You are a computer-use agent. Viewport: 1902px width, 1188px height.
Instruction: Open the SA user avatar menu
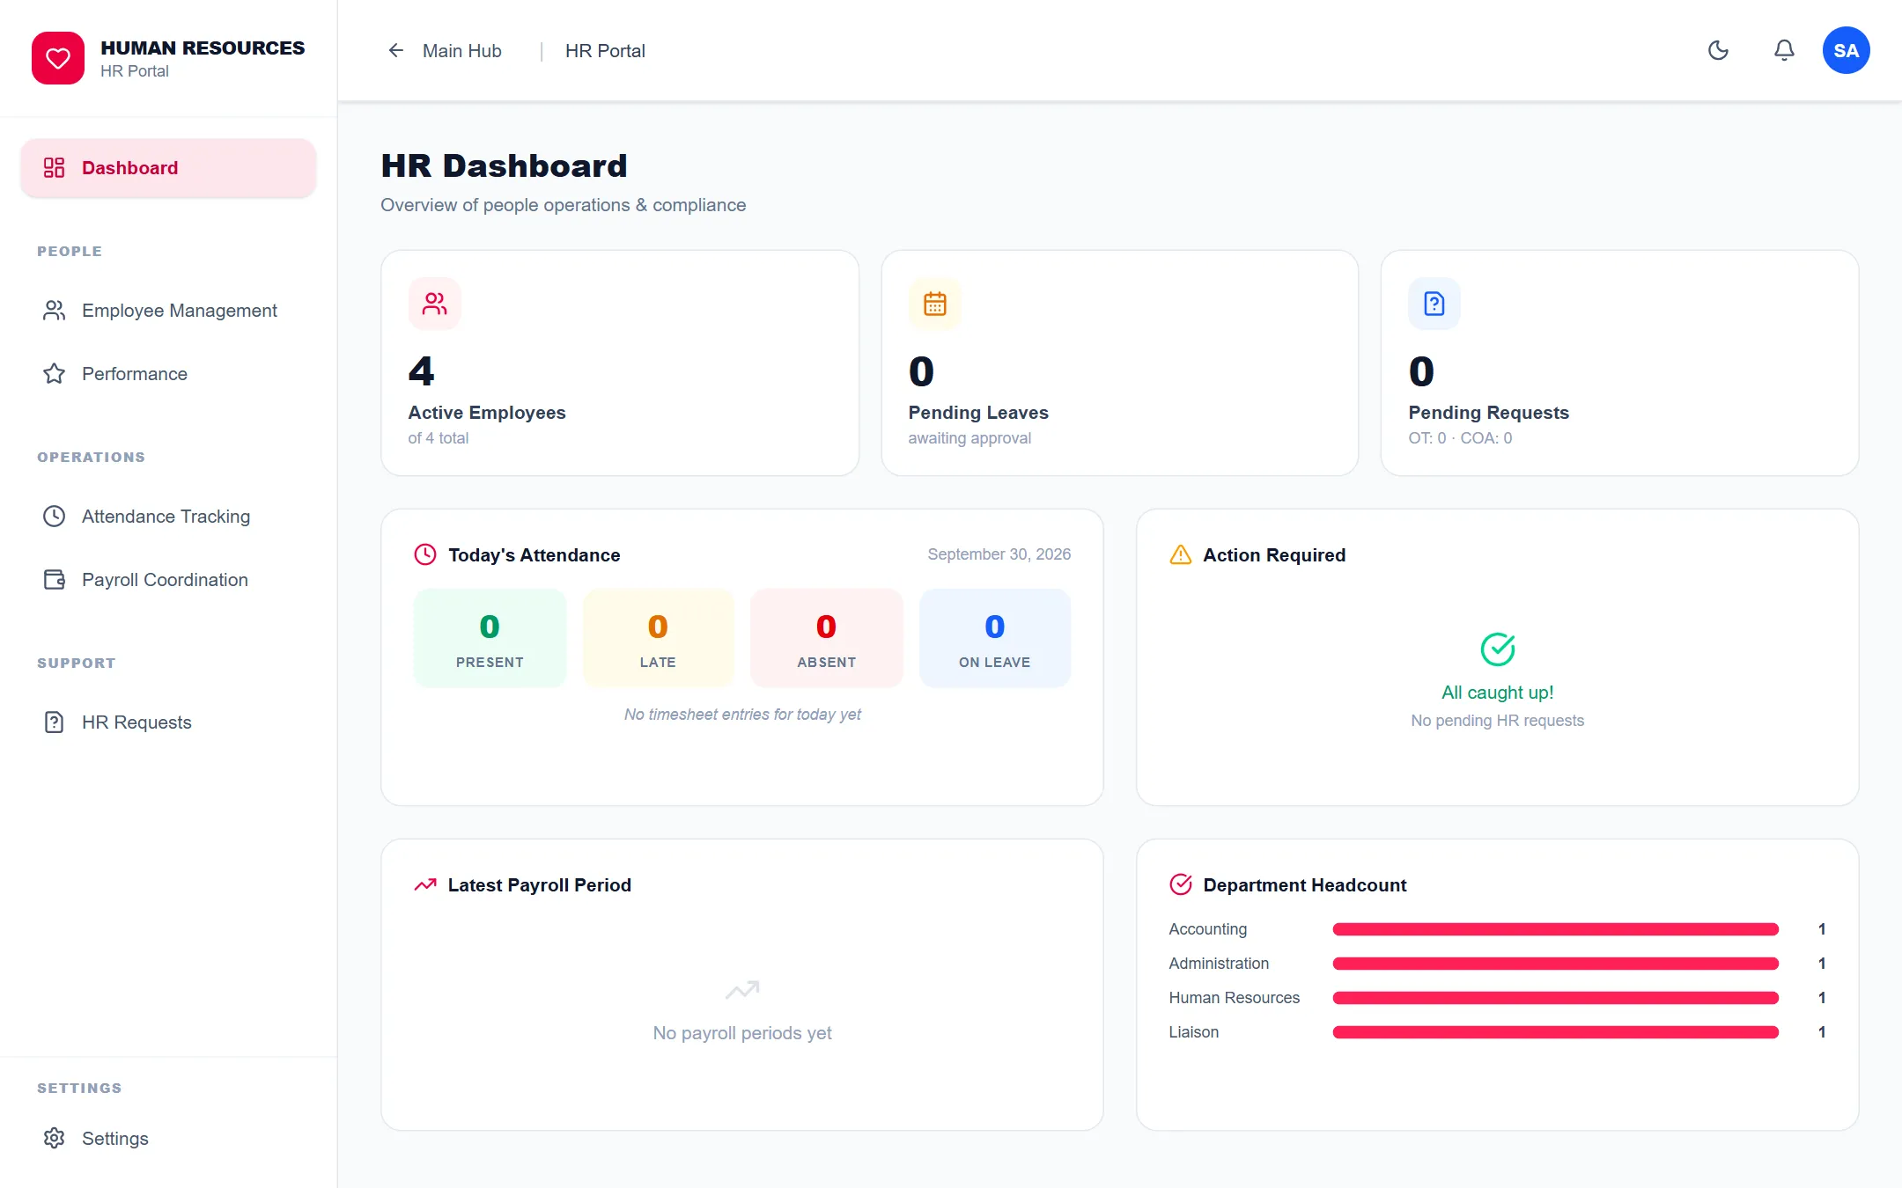coord(1846,50)
